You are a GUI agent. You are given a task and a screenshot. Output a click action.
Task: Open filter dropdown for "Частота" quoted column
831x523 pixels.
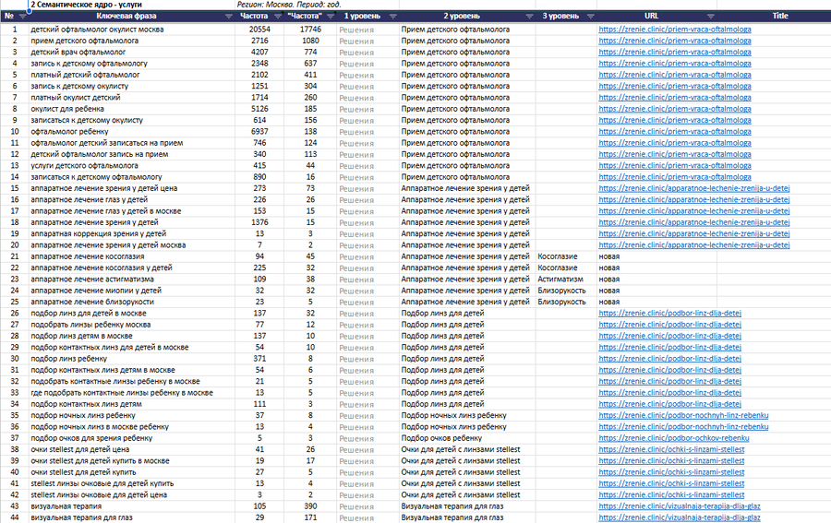(331, 17)
